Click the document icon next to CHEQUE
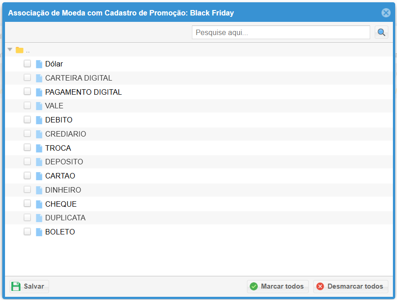This screenshot has height=300, width=397. (39, 204)
